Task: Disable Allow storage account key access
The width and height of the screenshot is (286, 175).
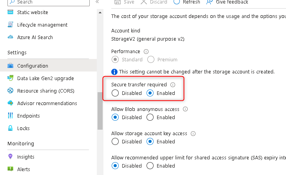Action: [x=115, y=141]
